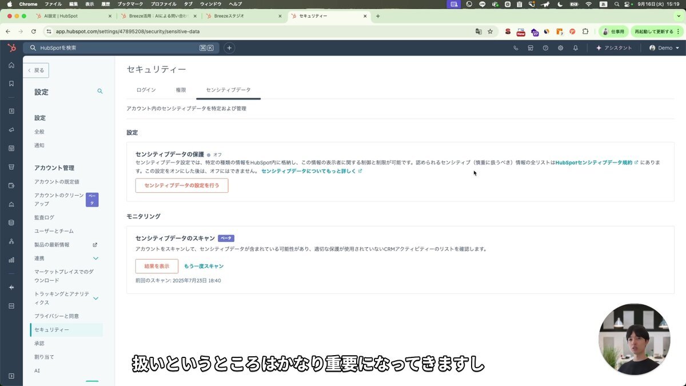Open Google Translate icon in address bar
The height and width of the screenshot is (386, 686).
(478, 32)
